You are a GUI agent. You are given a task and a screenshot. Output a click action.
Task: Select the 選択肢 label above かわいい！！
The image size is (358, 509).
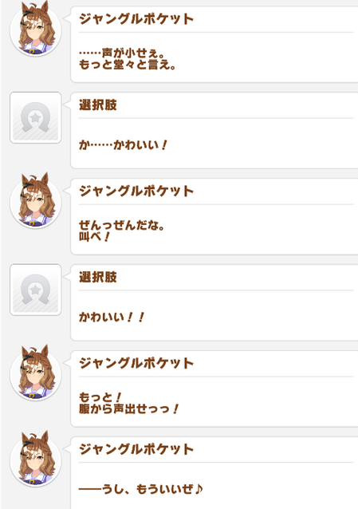98,277
